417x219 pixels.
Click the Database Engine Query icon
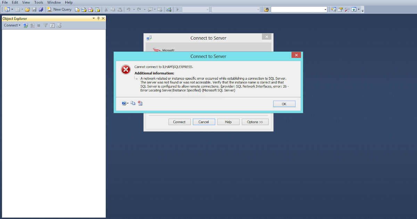point(77,9)
